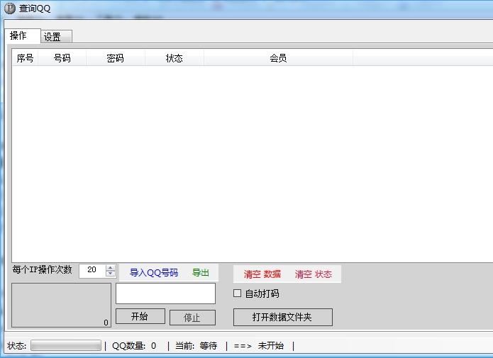Sort list by 会员 column header
The height and width of the screenshot is (358, 493).
(278, 58)
